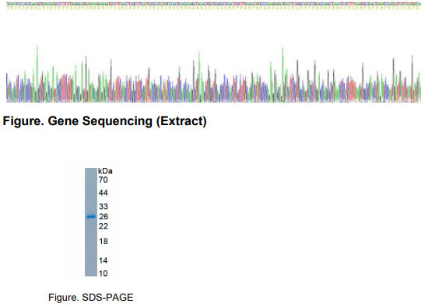Click the tall green peak near chromatogram center
The image size is (428, 307).
[x=199, y=71]
